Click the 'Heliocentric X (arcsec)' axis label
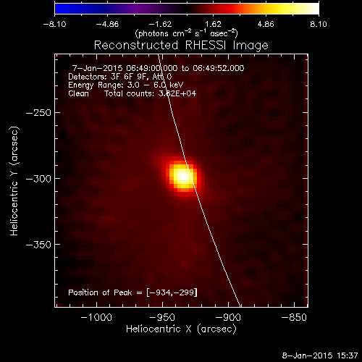Image resolution: width=362 pixels, height=362 pixels. (181, 329)
